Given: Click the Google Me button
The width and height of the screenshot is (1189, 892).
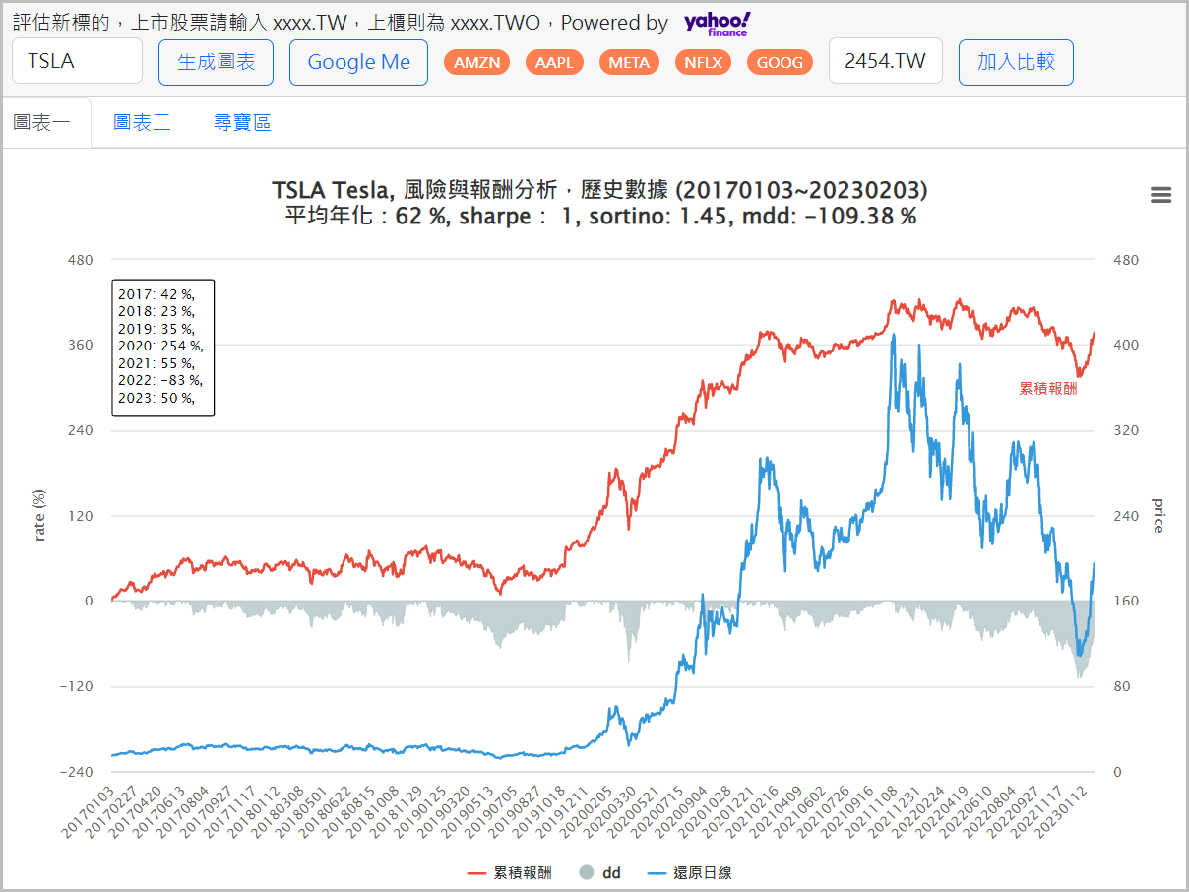Looking at the screenshot, I should coord(358,62).
